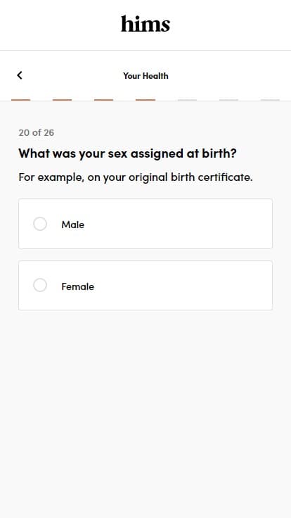Select the second grey progress segment
The width and height of the screenshot is (291, 518).
(x=228, y=100)
